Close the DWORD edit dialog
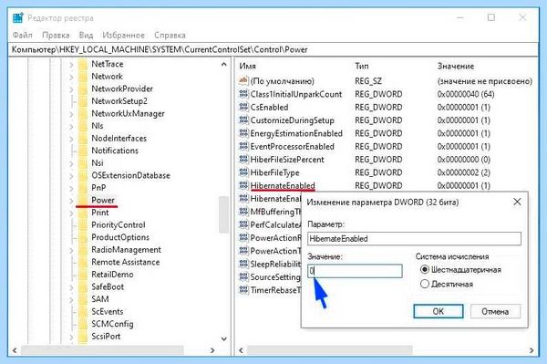This screenshot has height=364, width=547. pyautogui.click(x=517, y=202)
